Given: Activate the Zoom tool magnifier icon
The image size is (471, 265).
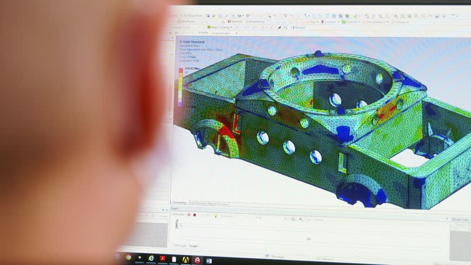Looking at the screenshot, I should pyautogui.click(x=380, y=16).
